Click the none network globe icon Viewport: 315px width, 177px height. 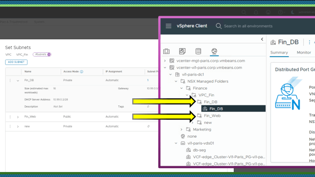pos(183,136)
